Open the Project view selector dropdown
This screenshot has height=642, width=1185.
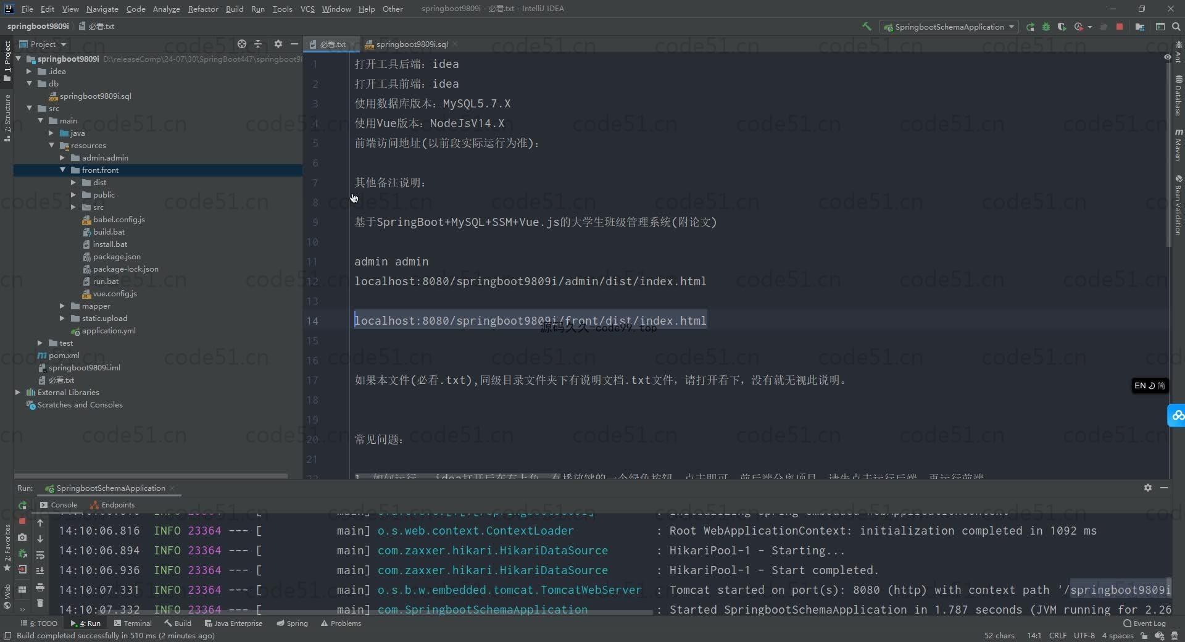pos(43,44)
